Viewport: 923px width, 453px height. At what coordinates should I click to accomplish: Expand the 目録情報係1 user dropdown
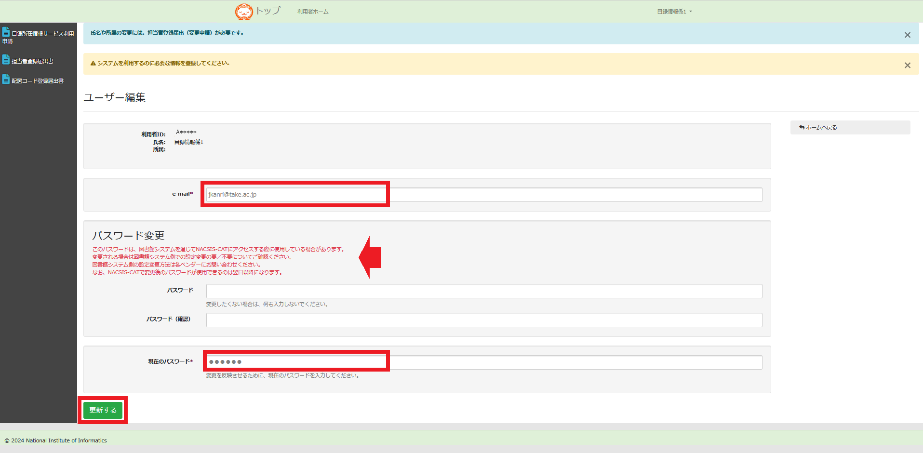click(x=674, y=12)
